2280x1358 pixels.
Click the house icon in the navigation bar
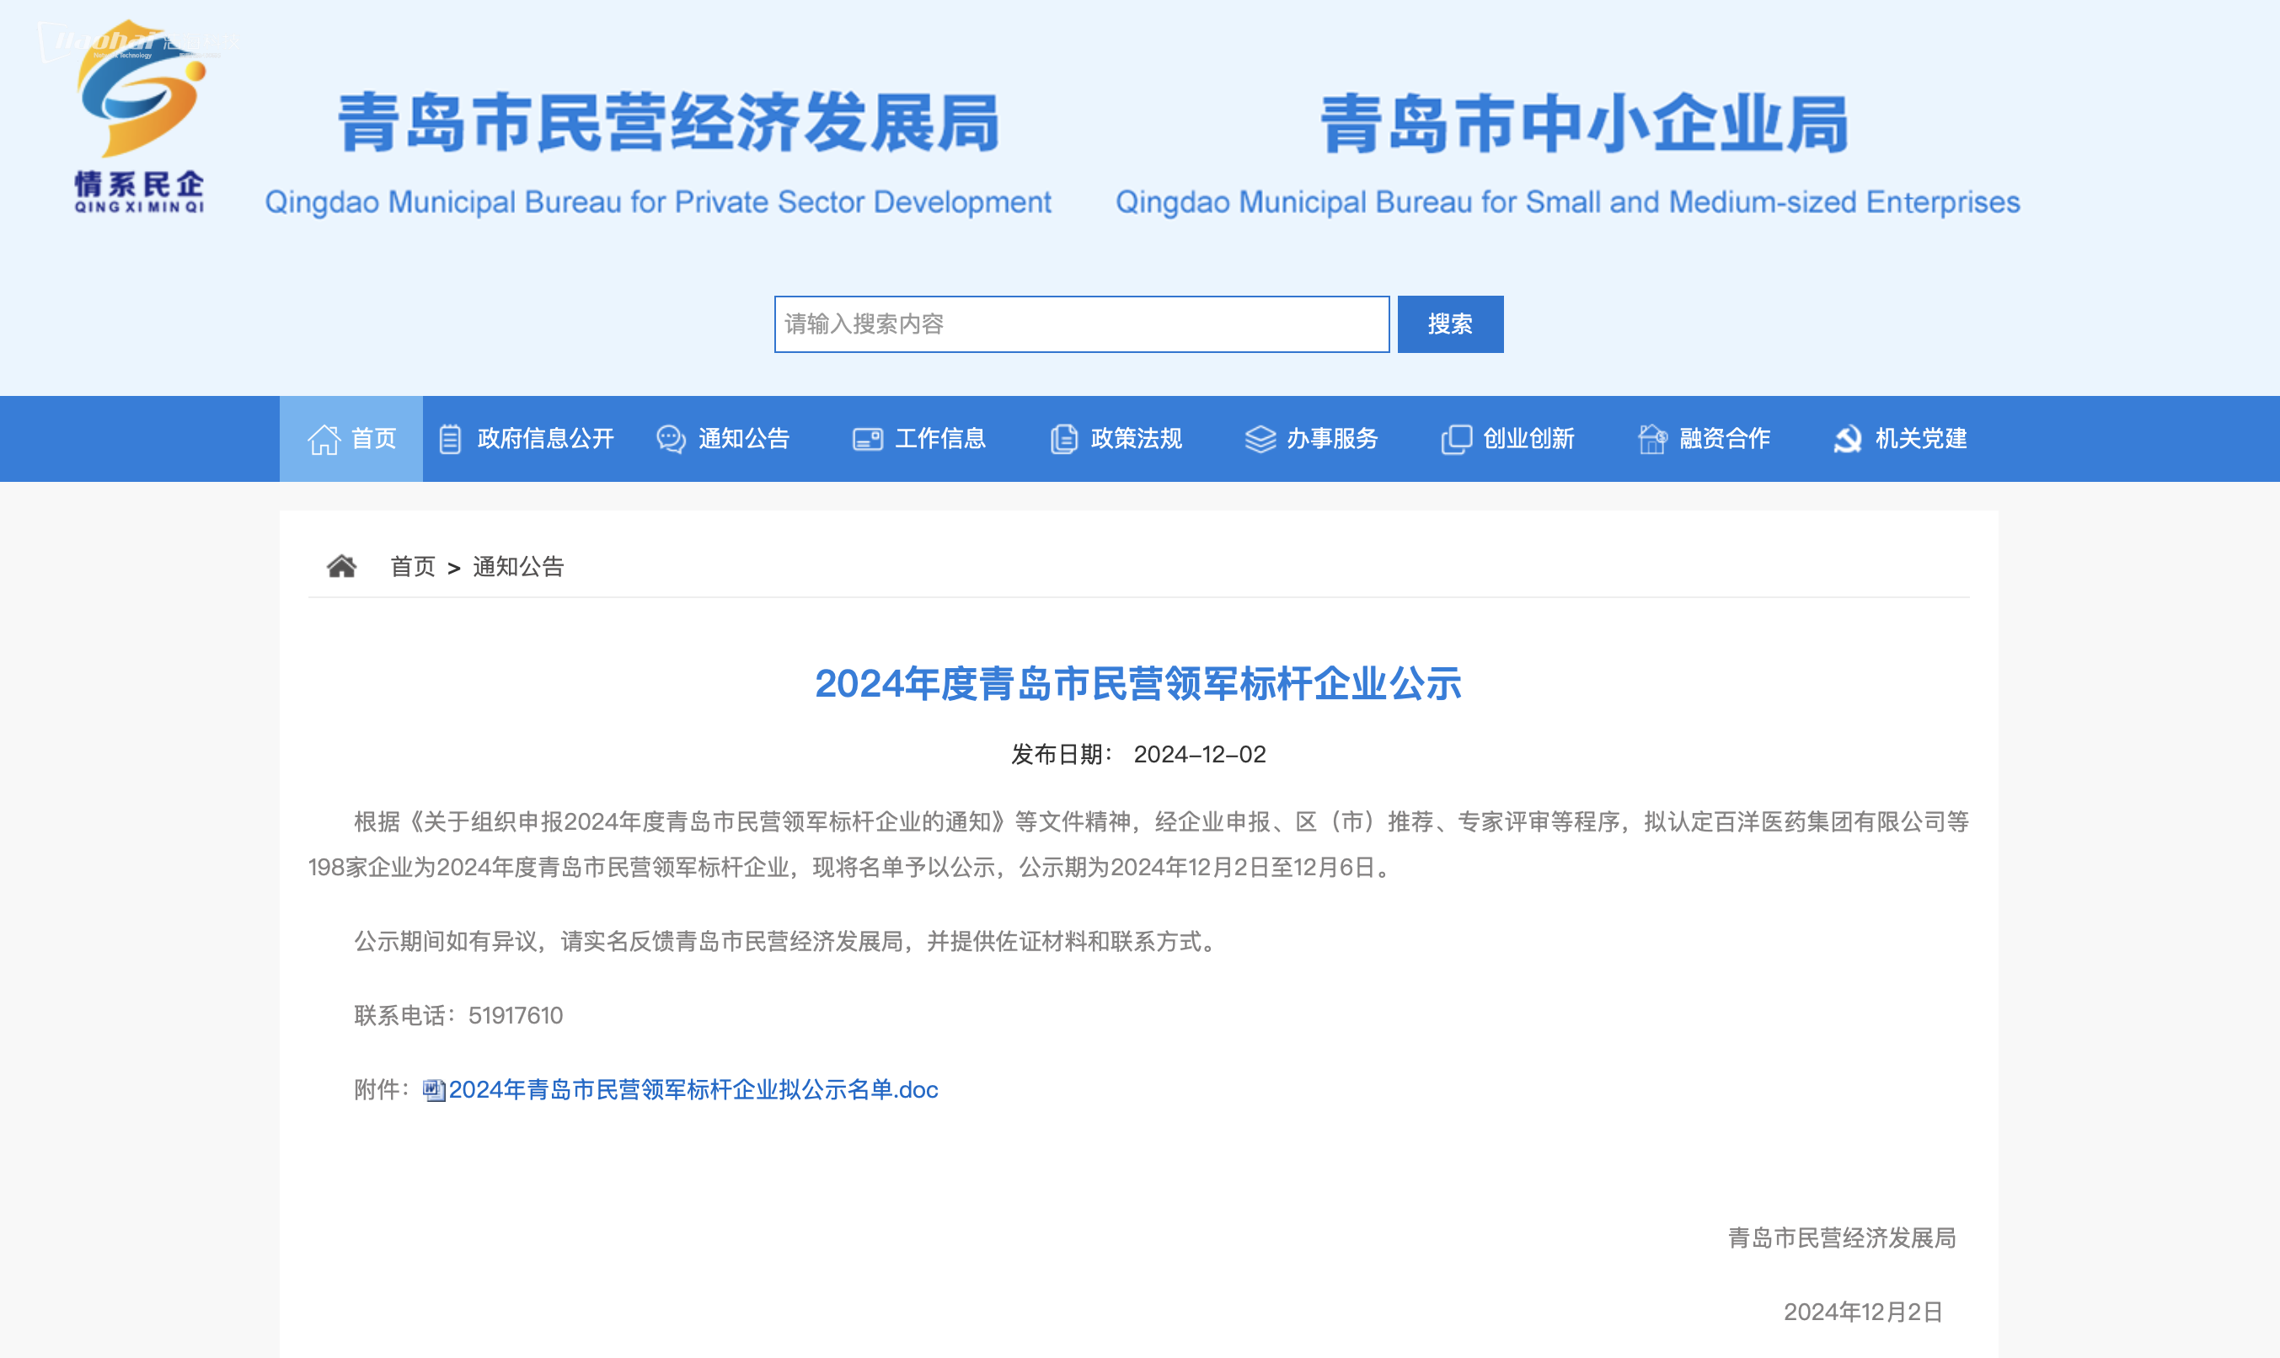323,439
